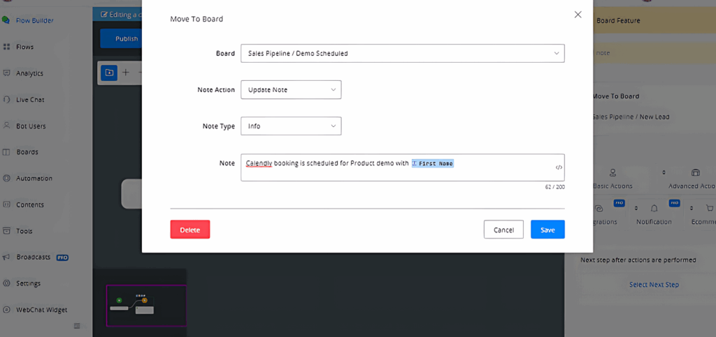
Task: Open Broadcasts menu item
Action: (x=34, y=257)
